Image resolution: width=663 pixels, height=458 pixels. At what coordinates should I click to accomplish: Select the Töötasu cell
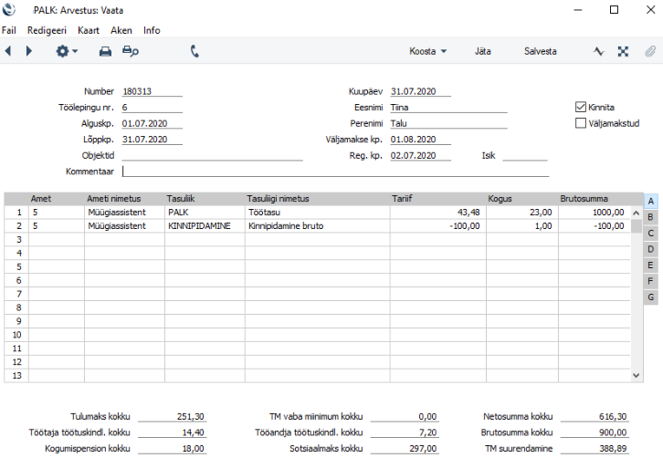click(x=317, y=212)
